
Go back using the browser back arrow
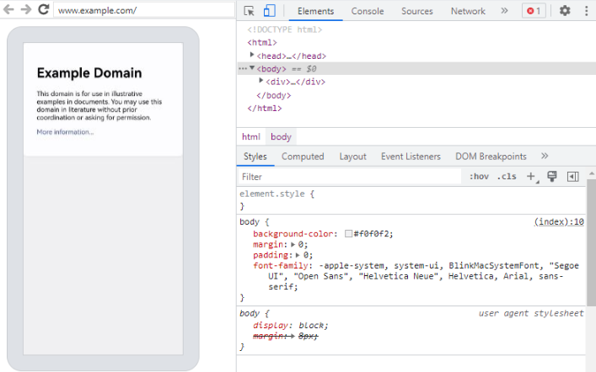[x=9, y=10]
